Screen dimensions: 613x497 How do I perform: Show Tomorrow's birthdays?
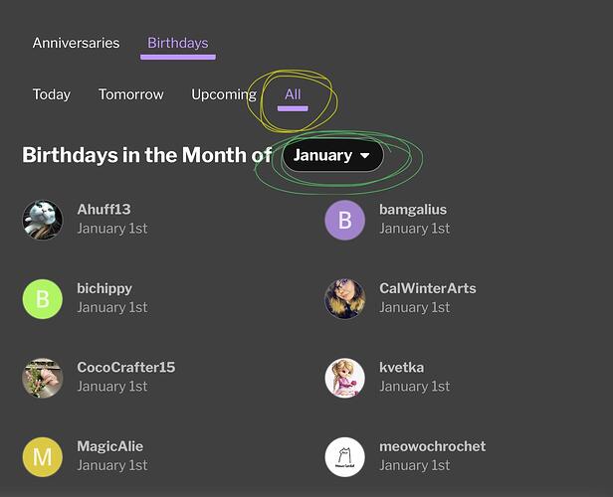pyautogui.click(x=131, y=94)
